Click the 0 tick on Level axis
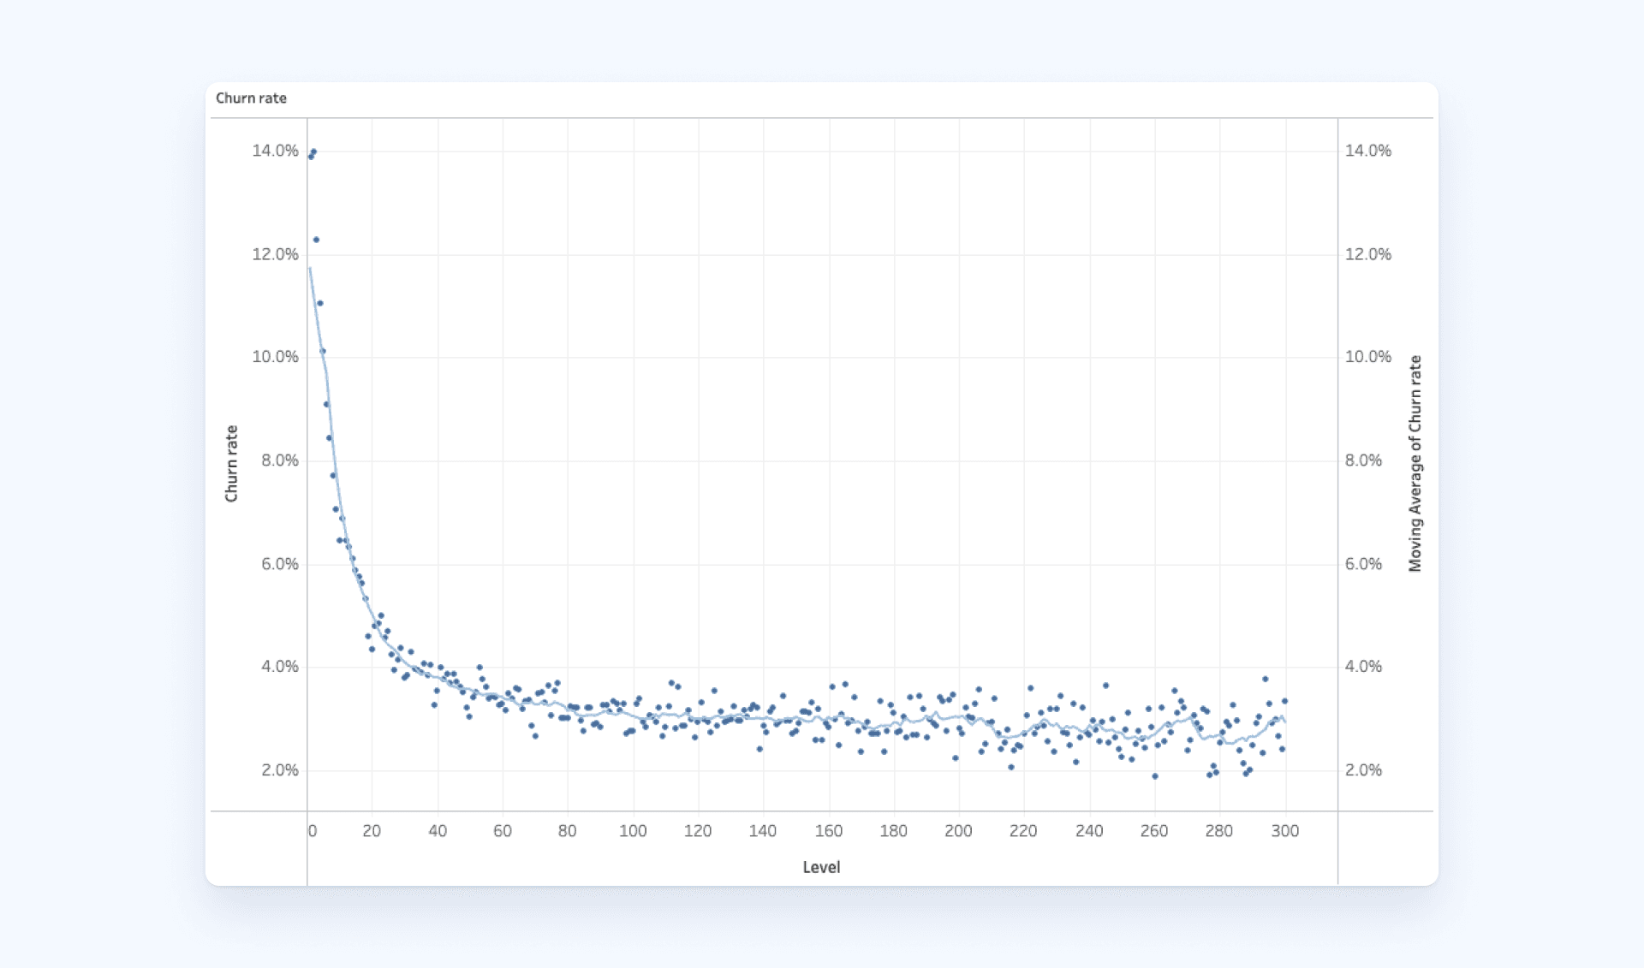 [313, 831]
